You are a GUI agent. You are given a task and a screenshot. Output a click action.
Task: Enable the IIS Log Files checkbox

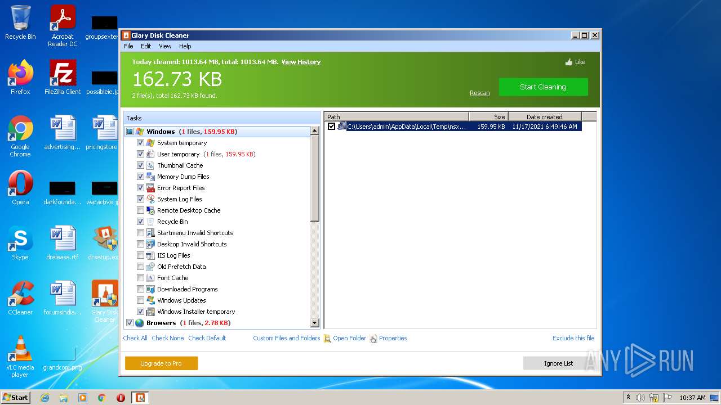pyautogui.click(x=141, y=255)
